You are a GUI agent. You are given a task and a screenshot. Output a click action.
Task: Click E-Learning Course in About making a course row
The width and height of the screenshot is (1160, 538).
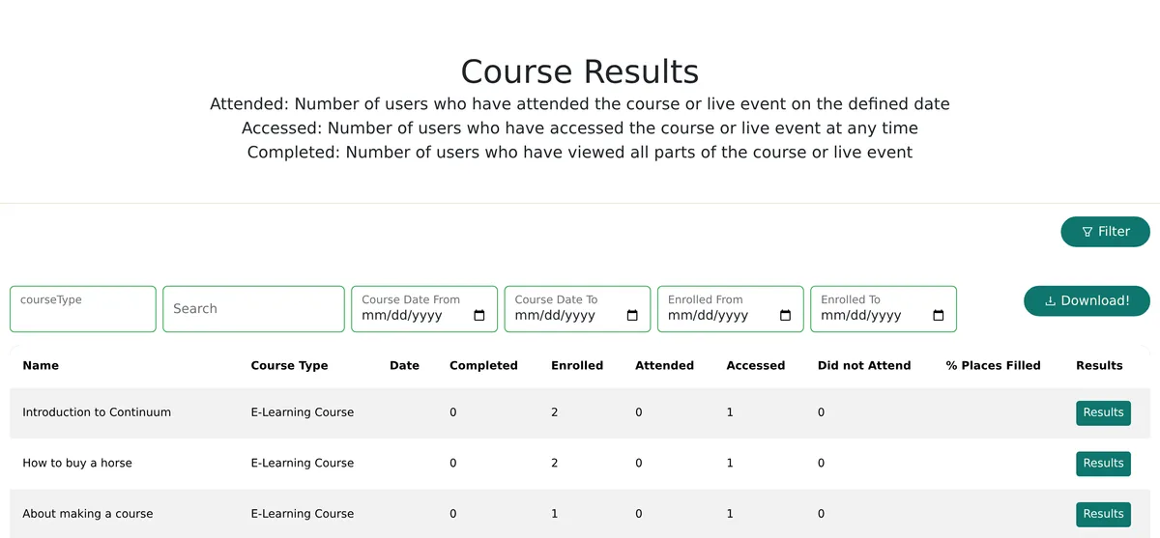point(303,514)
